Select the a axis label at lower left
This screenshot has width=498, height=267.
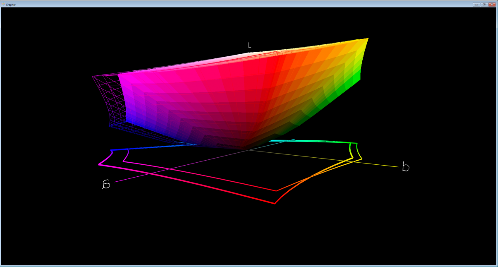click(106, 184)
